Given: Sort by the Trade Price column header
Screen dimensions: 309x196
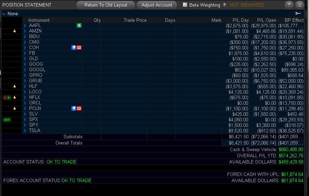Looking at the screenshot, I should [x=135, y=20].
